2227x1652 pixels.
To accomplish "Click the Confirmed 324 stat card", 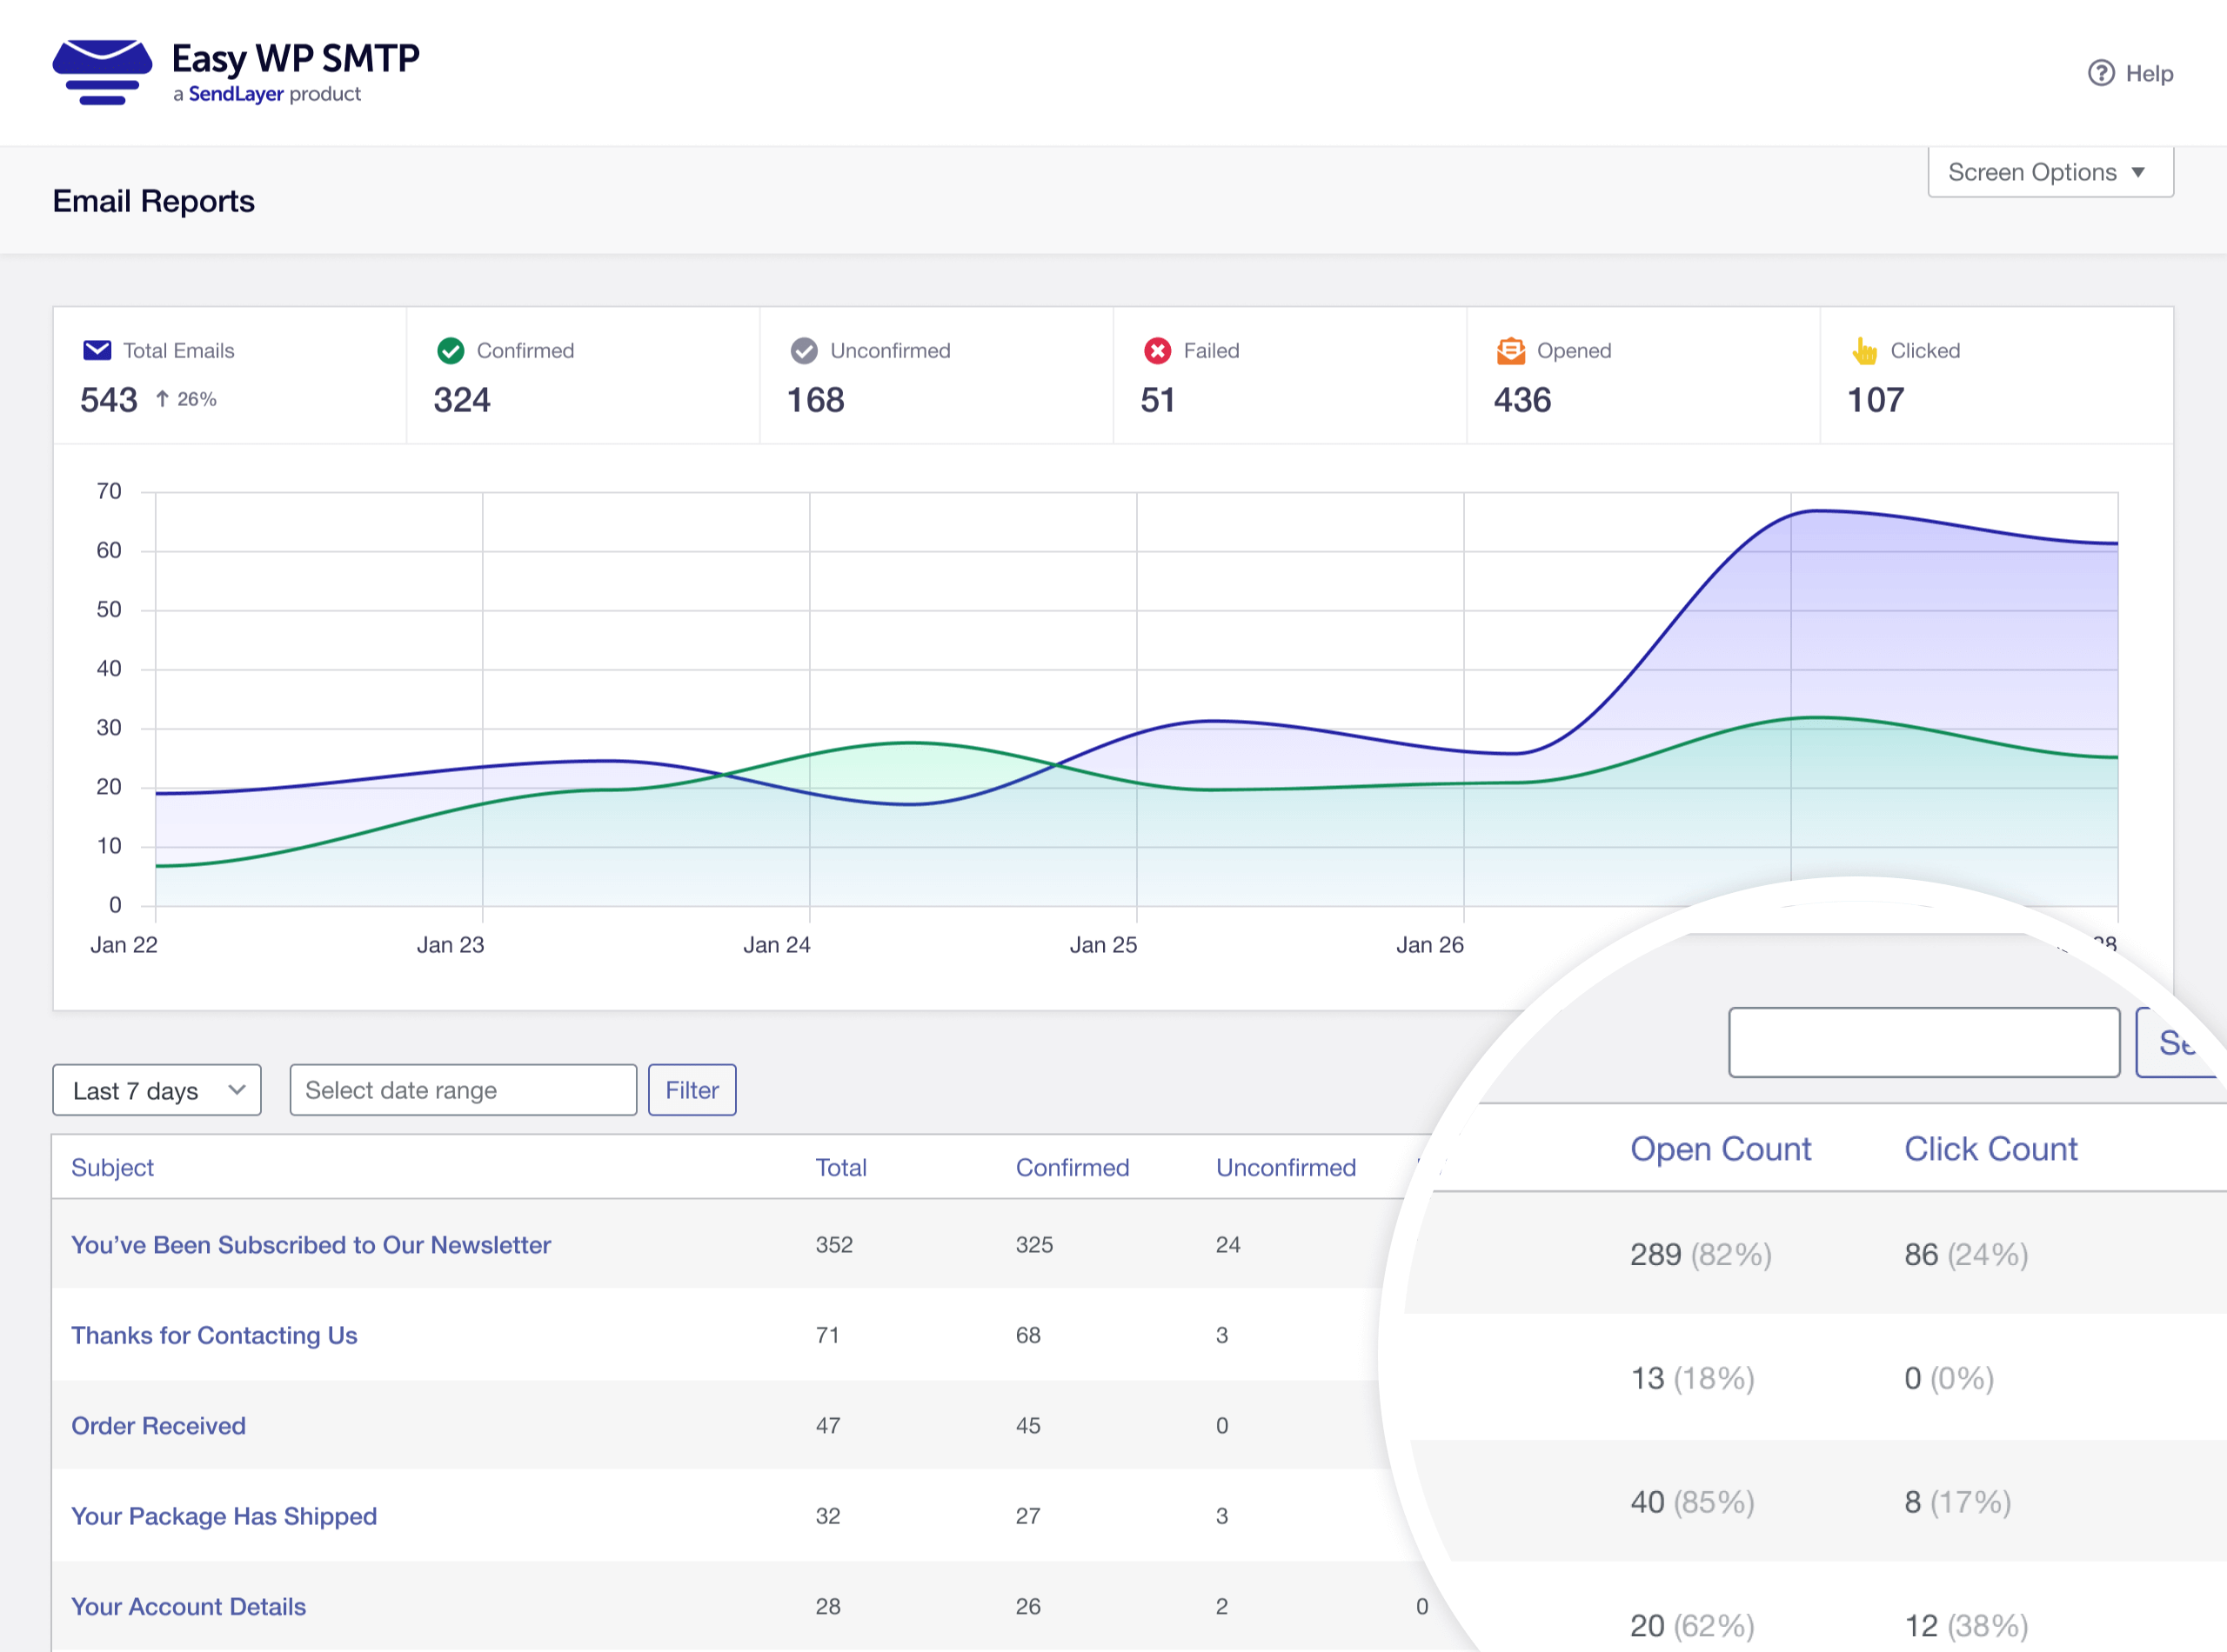I will [x=583, y=375].
